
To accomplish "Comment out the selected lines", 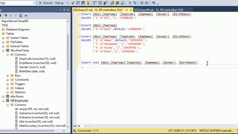I will point(129,3).
